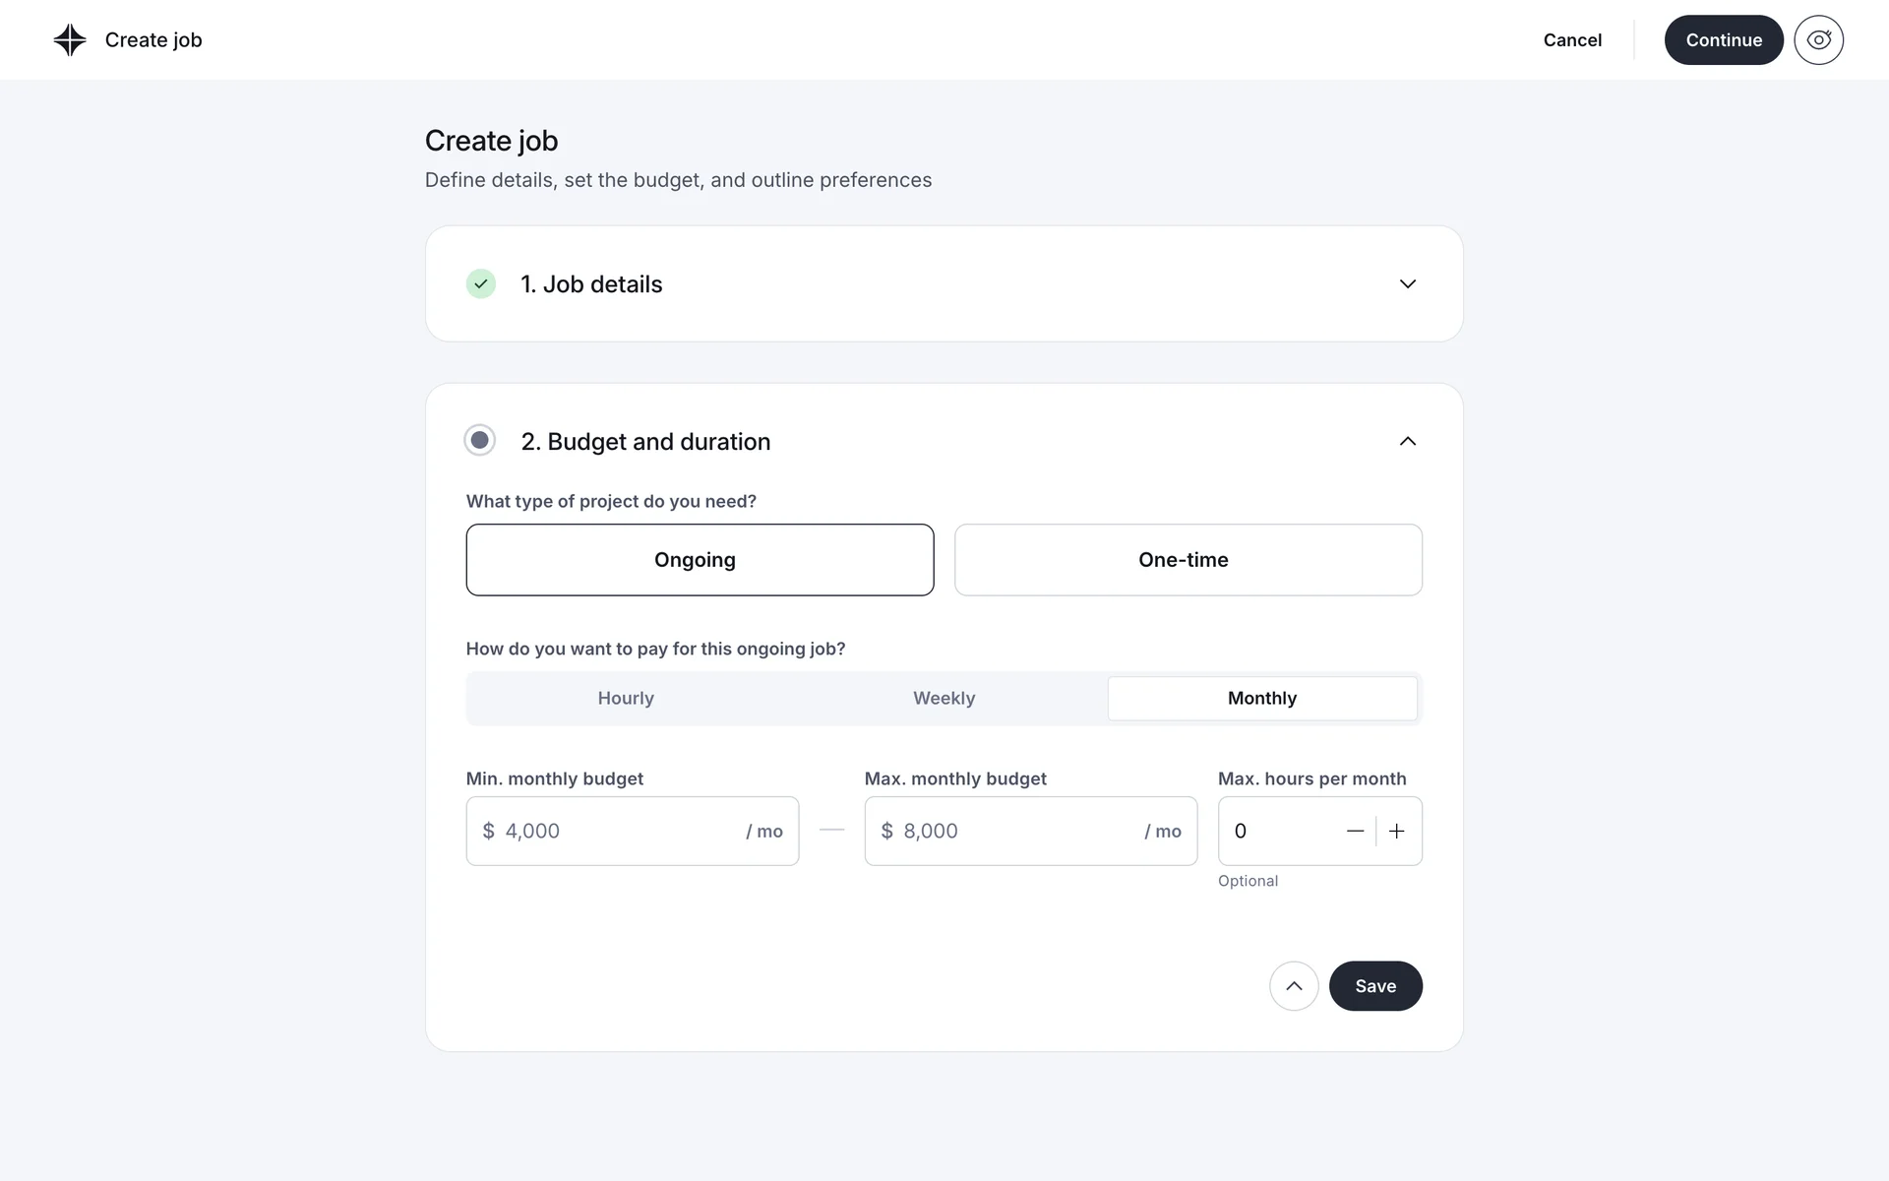This screenshot has height=1181, width=1889.
Task: Decrease max hours with the minus icon
Action: [x=1355, y=831]
